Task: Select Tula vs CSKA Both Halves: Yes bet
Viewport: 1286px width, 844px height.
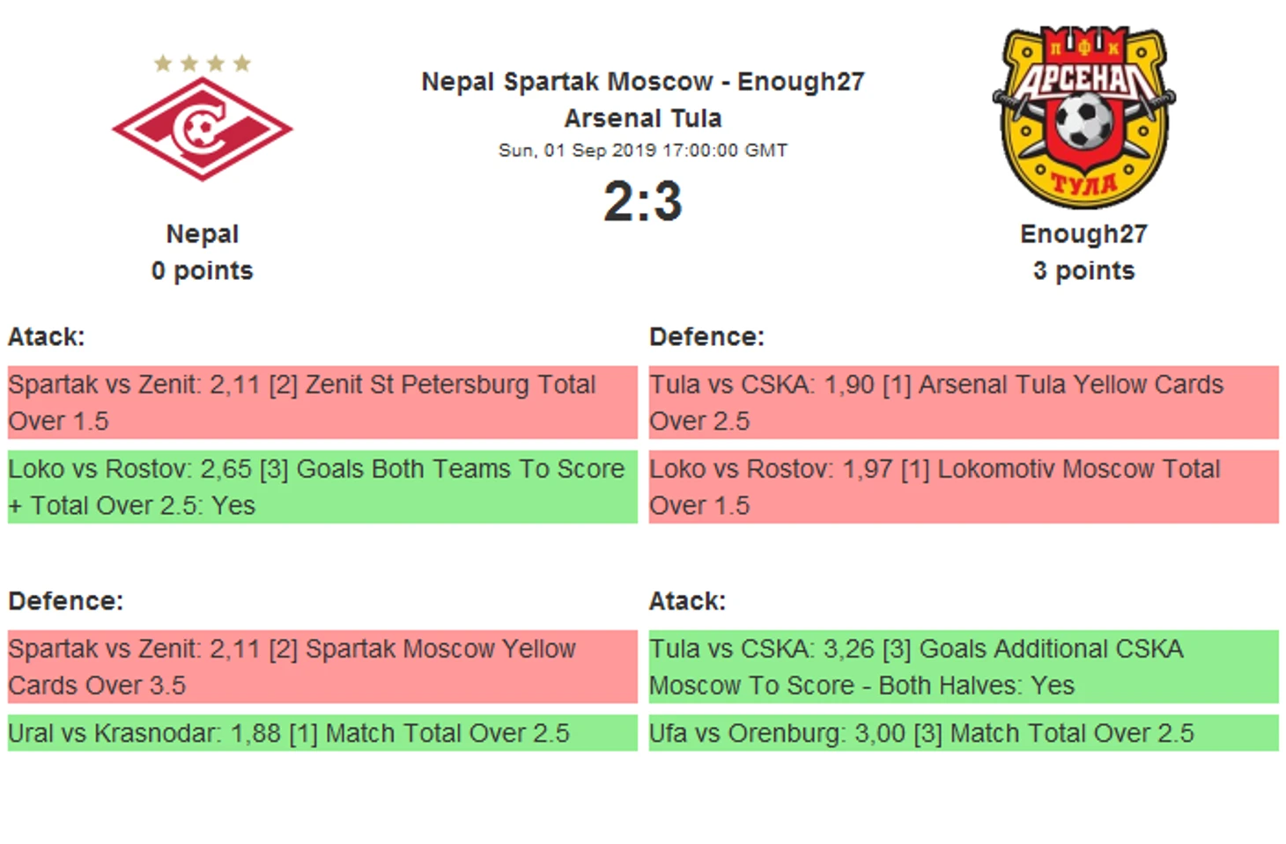Action: click(x=964, y=666)
